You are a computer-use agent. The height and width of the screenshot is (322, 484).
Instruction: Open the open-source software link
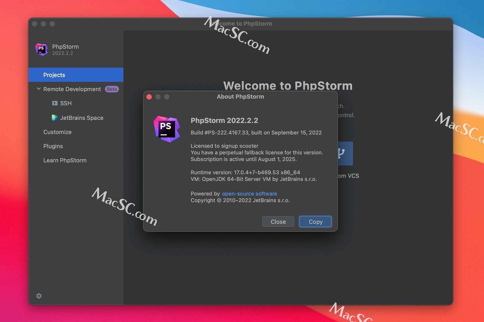[x=249, y=194]
